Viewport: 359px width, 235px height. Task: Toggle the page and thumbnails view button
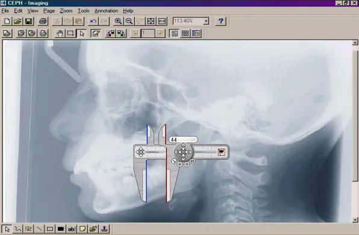[x=196, y=33]
